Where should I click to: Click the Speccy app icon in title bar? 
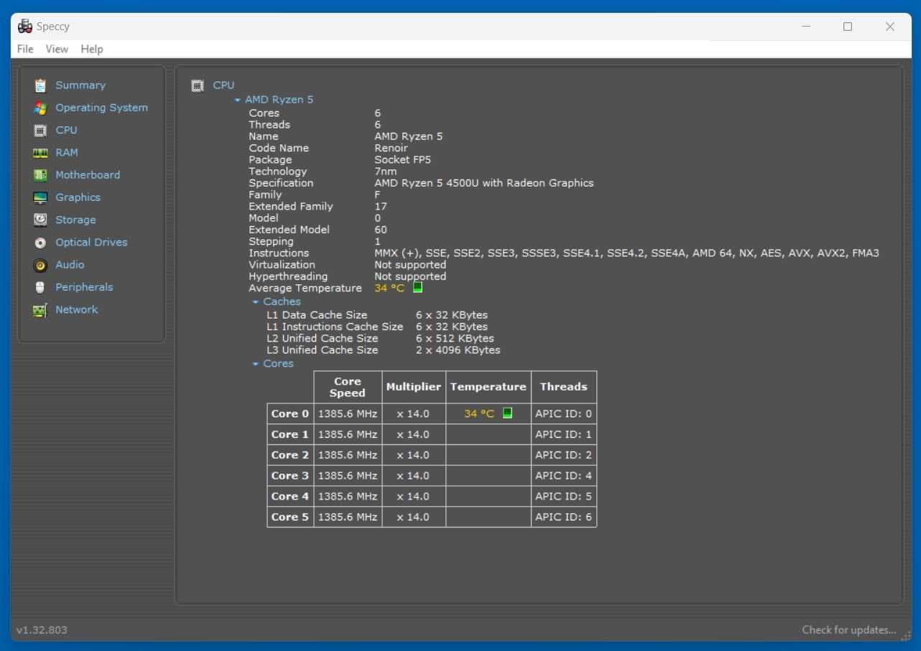point(25,27)
